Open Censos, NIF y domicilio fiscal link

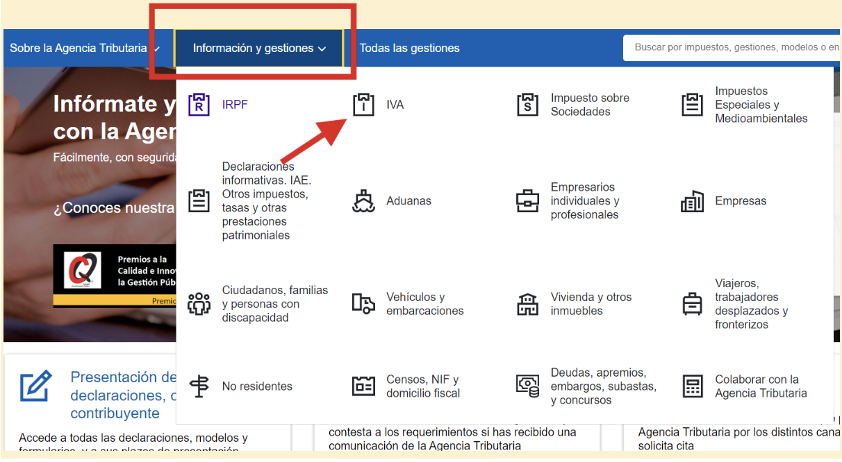[x=423, y=386]
